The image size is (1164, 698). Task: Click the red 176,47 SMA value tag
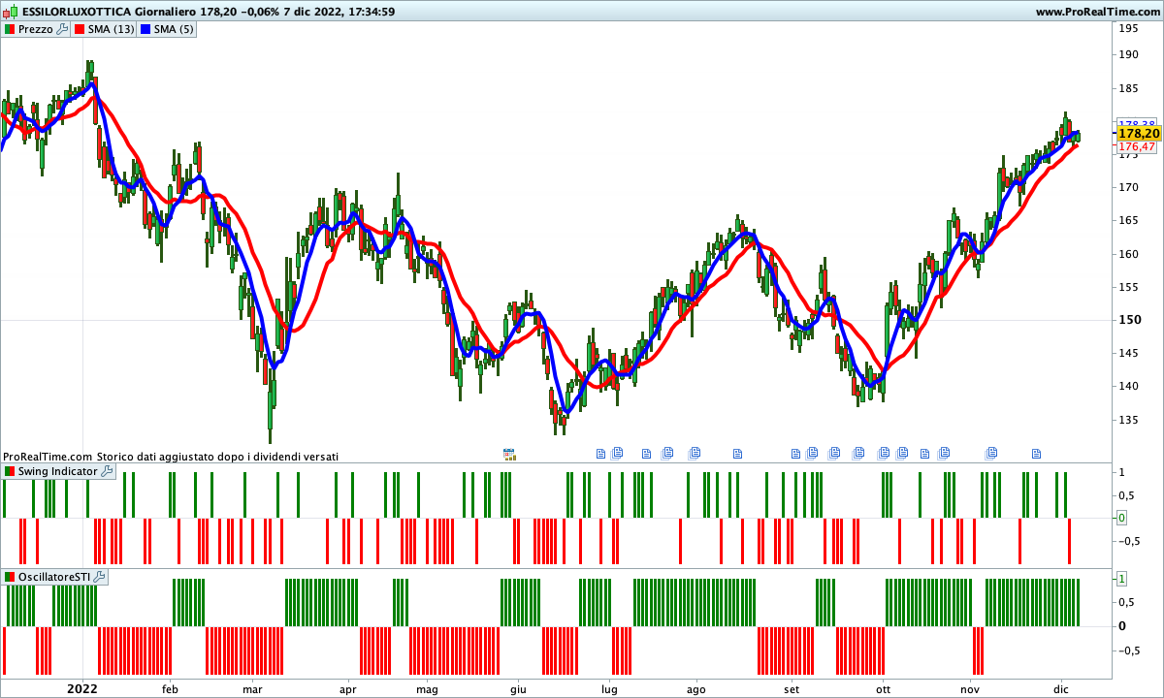(1136, 146)
